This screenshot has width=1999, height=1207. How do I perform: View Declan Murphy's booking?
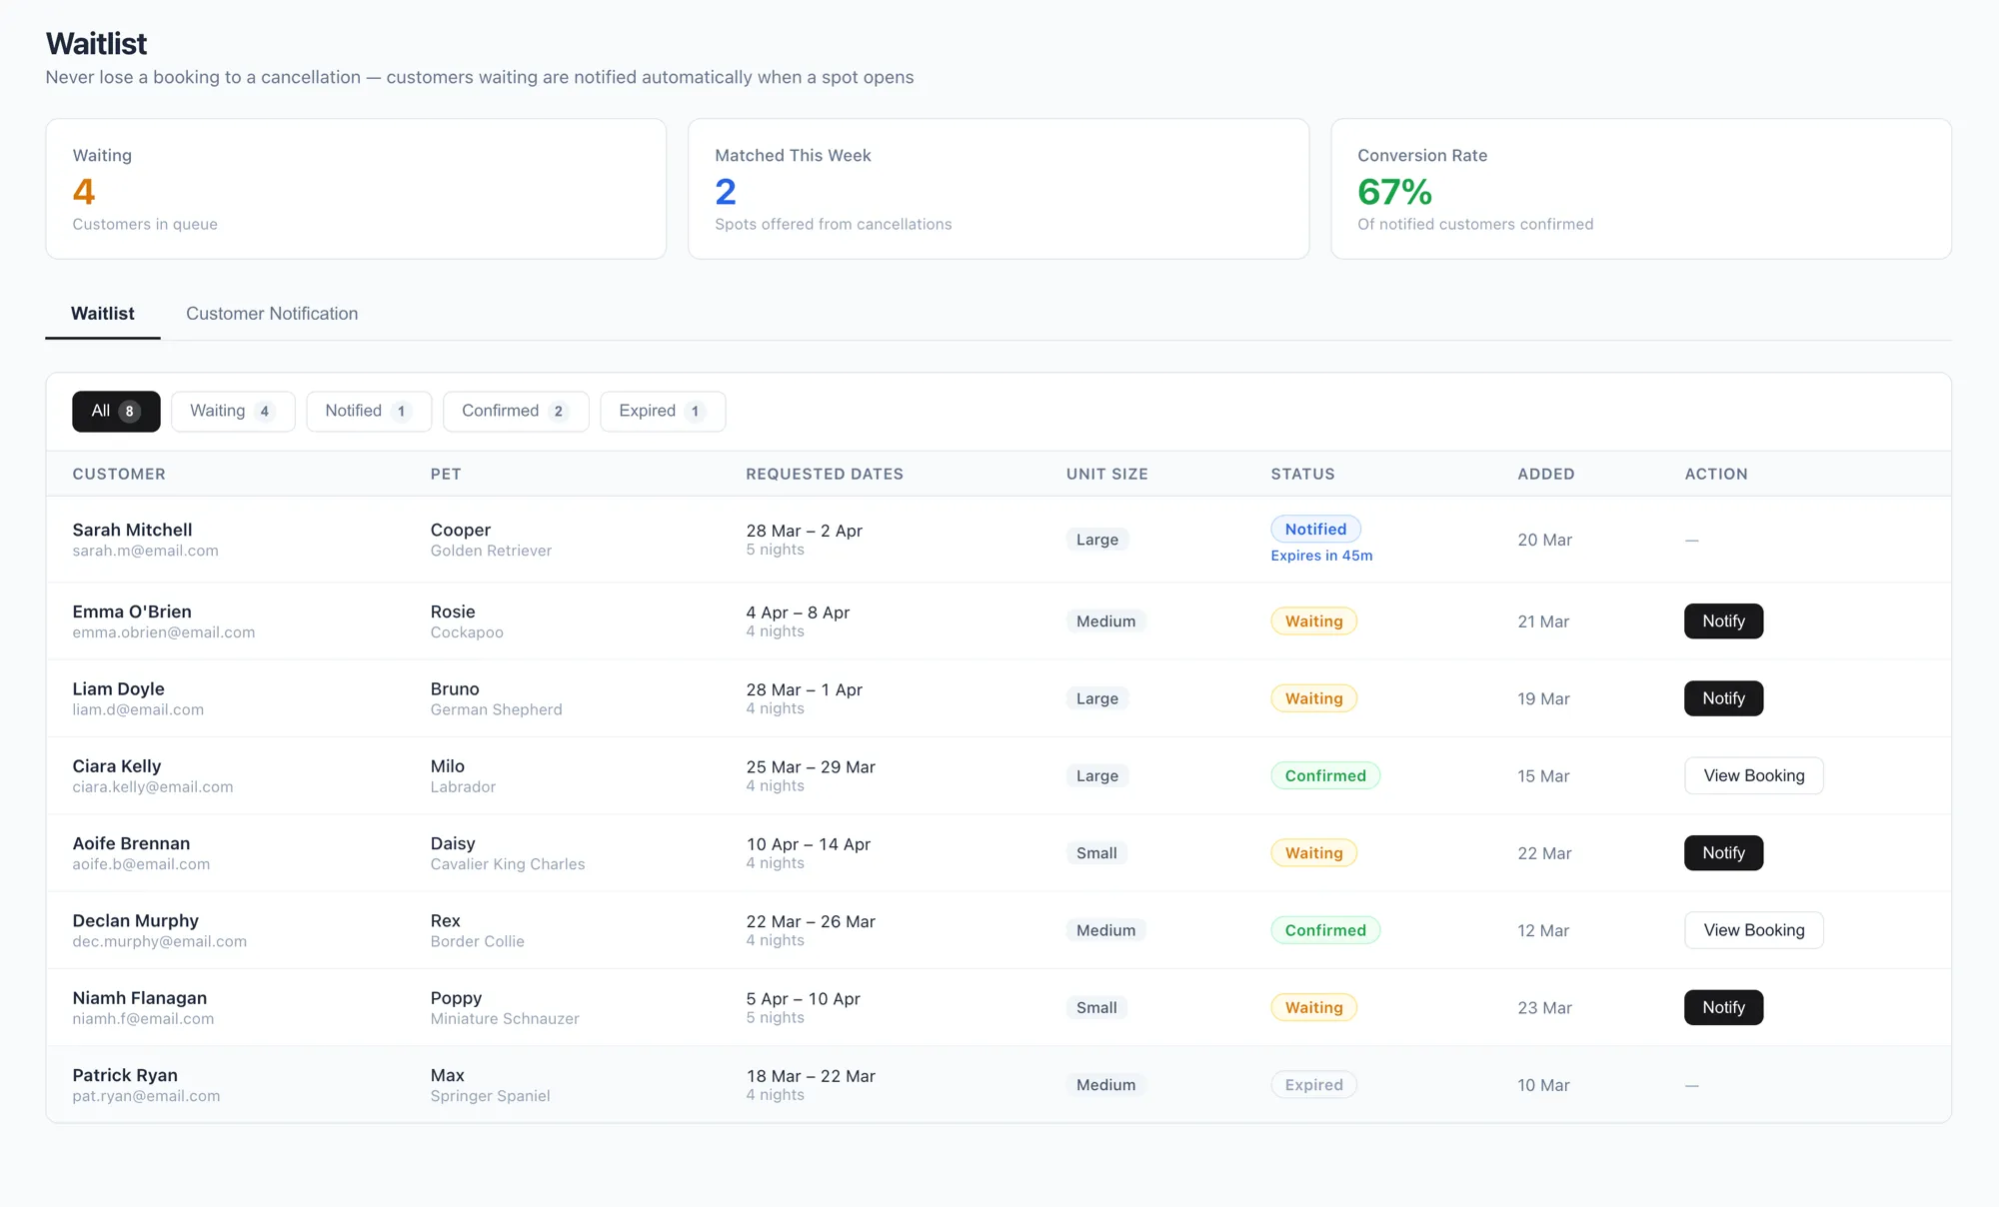[1753, 929]
